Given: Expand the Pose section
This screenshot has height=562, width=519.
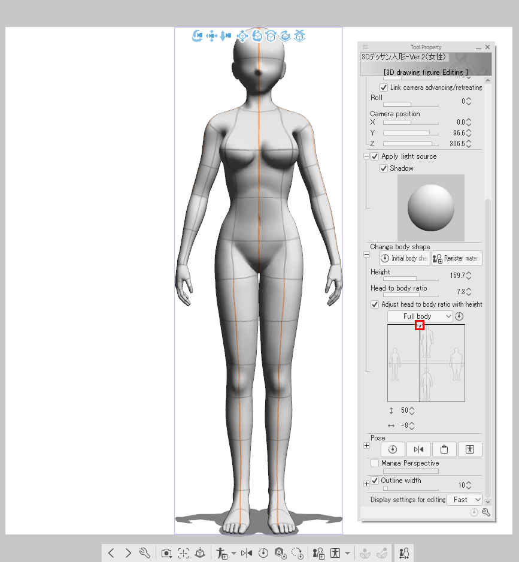Looking at the screenshot, I should [366, 446].
